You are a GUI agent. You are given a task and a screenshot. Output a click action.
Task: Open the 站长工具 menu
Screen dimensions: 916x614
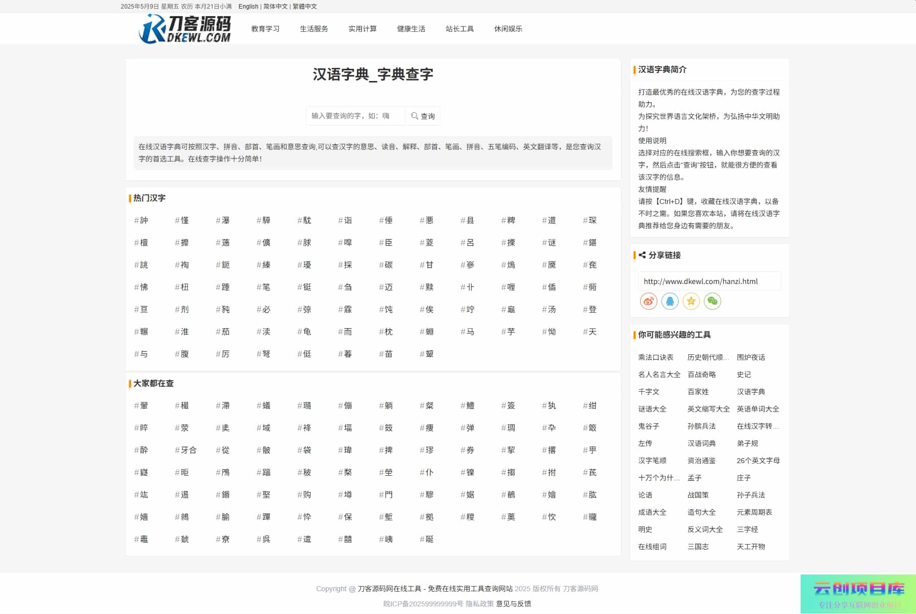pos(460,29)
